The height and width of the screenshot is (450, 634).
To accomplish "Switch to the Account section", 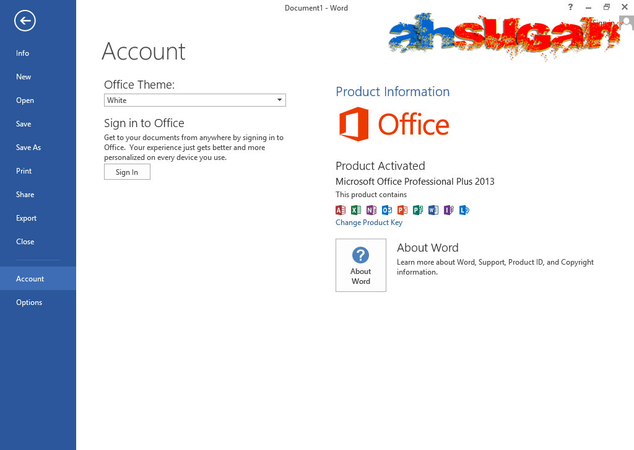I will pos(30,278).
